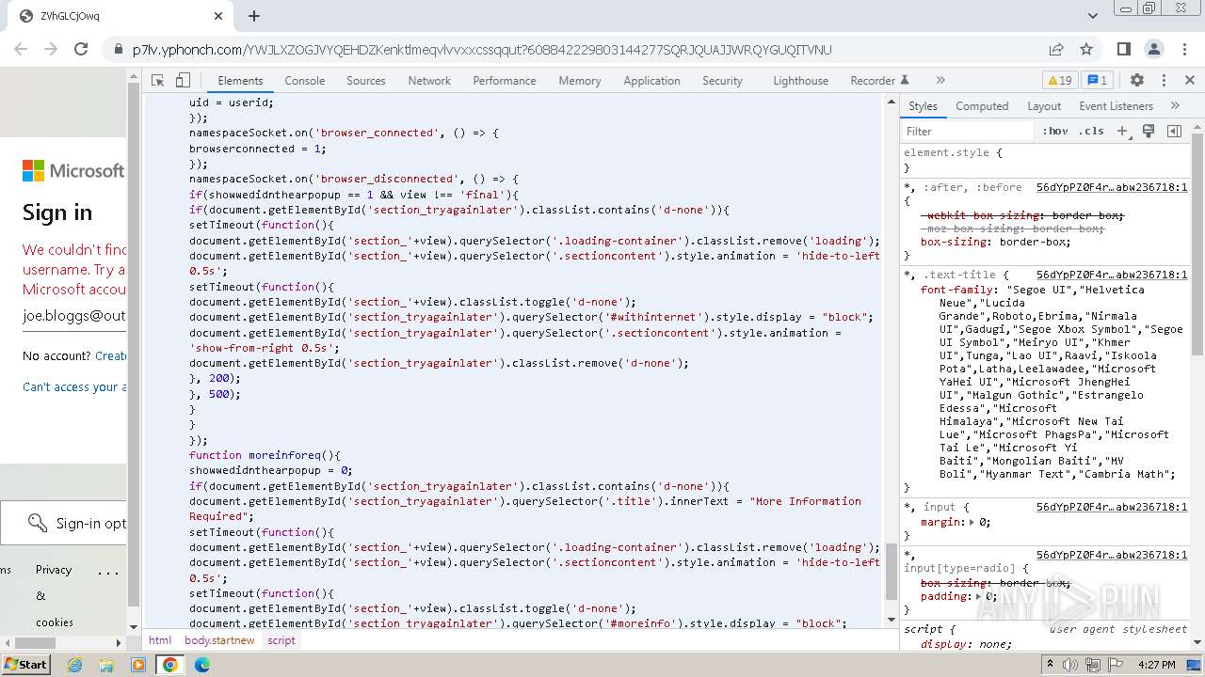Viewport: 1205px width, 677px height.
Task: Click the Create account link
Action: pos(111,355)
